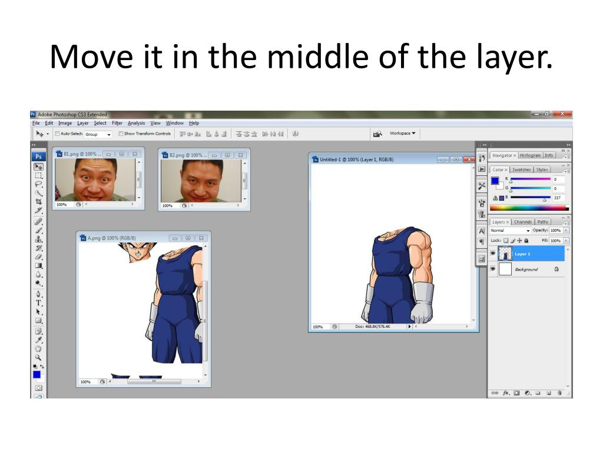Select the Path Selection tool
Screen dimensions: 603x452
click(x=38, y=312)
